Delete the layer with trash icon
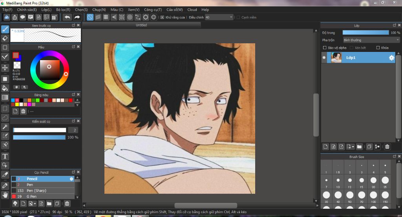The image size is (402, 217). coord(387,147)
